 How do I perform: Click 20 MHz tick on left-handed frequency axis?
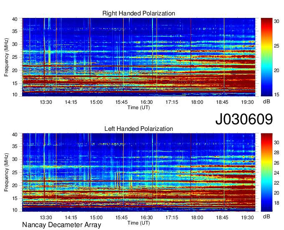click(x=15, y=185)
